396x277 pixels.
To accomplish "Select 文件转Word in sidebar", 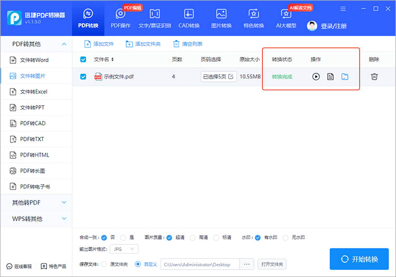I will tap(36, 60).
